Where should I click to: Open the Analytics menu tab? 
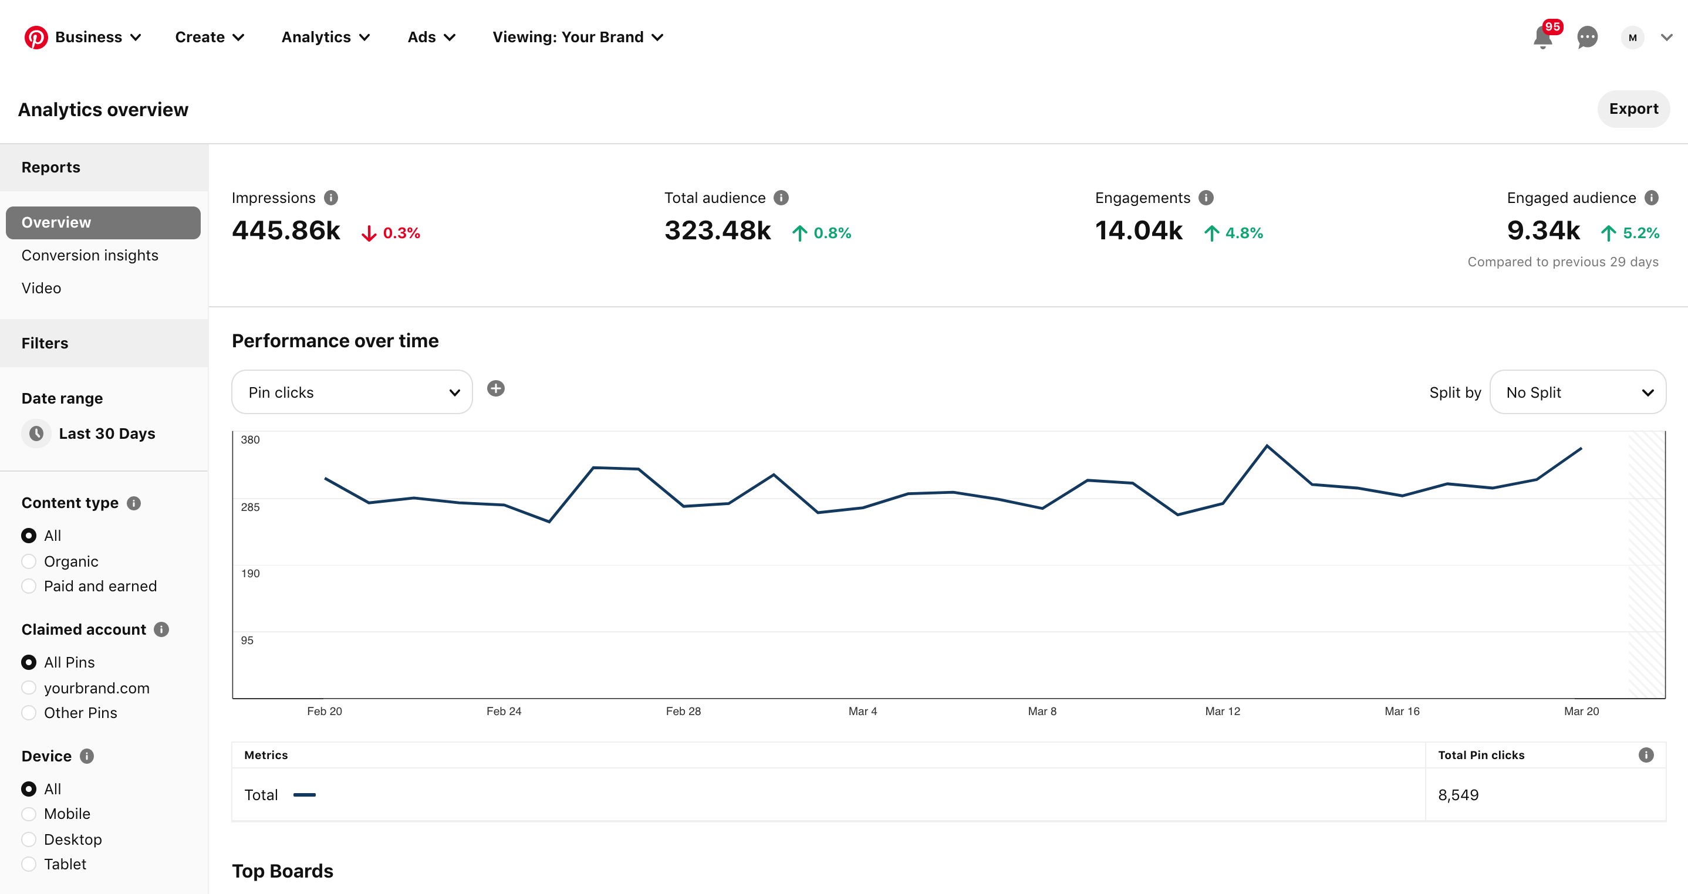pyautogui.click(x=325, y=37)
